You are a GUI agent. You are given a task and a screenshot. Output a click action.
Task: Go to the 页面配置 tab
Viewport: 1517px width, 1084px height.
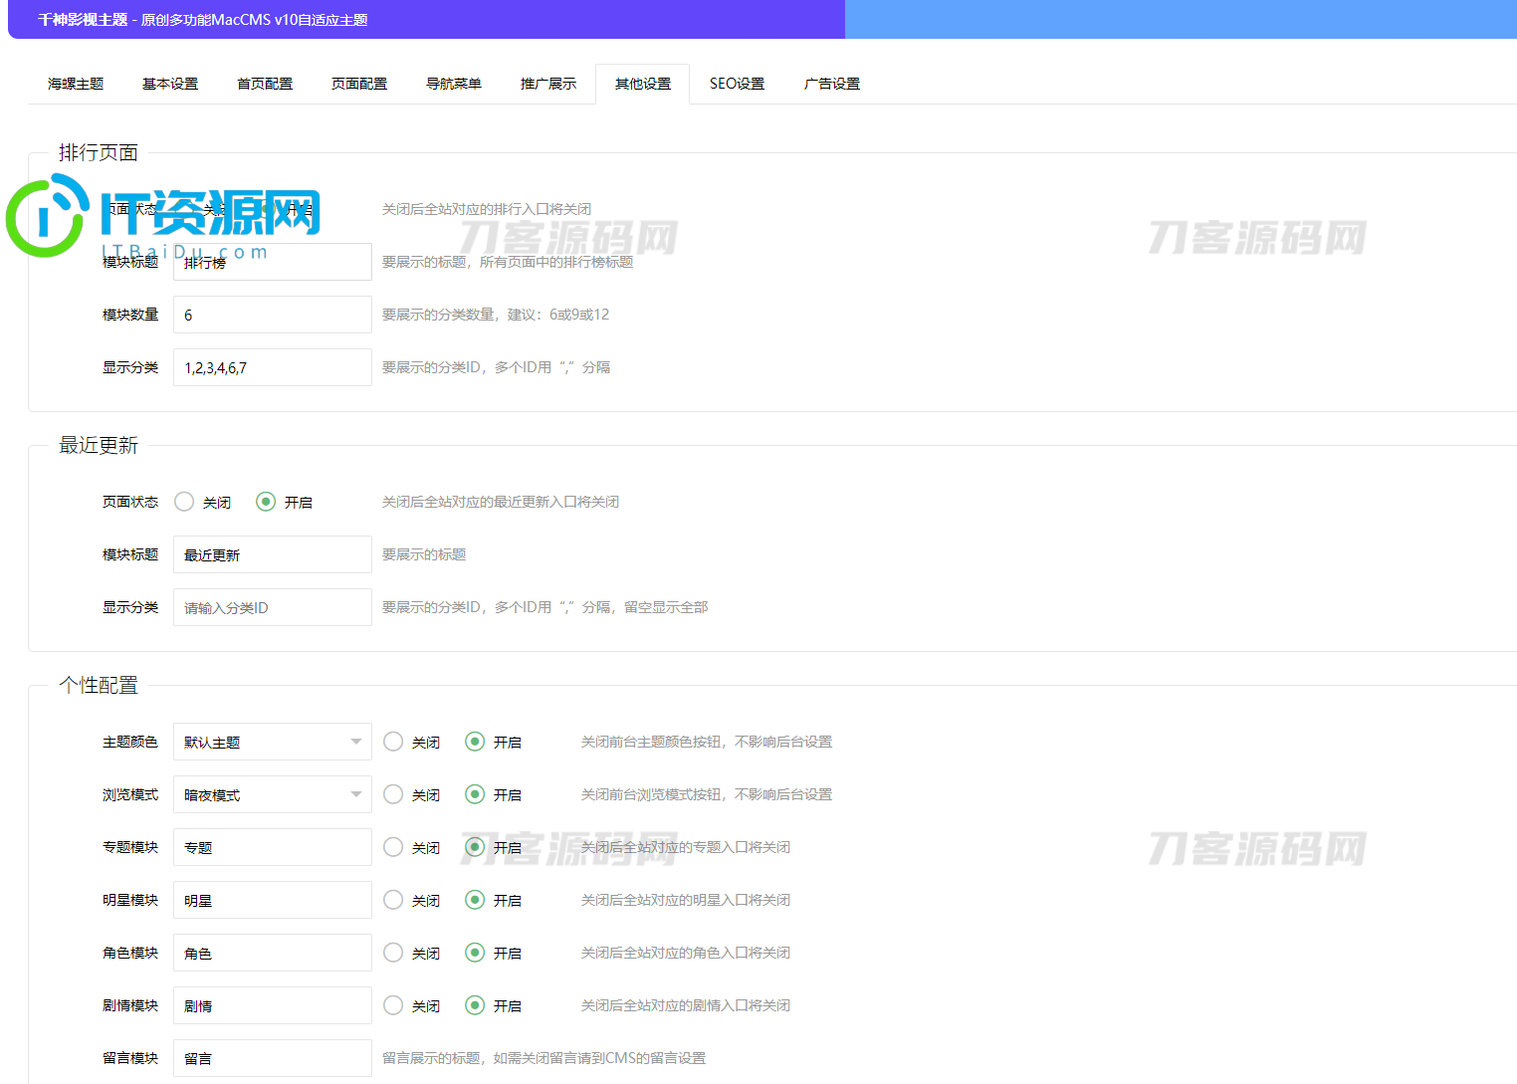[359, 84]
